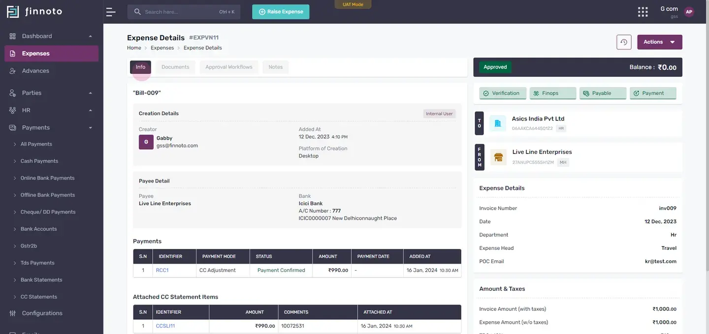
Task: Open Gstr2b submenu item
Action: pos(29,246)
